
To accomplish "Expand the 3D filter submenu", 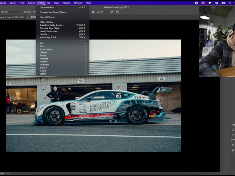I will 63,44.
